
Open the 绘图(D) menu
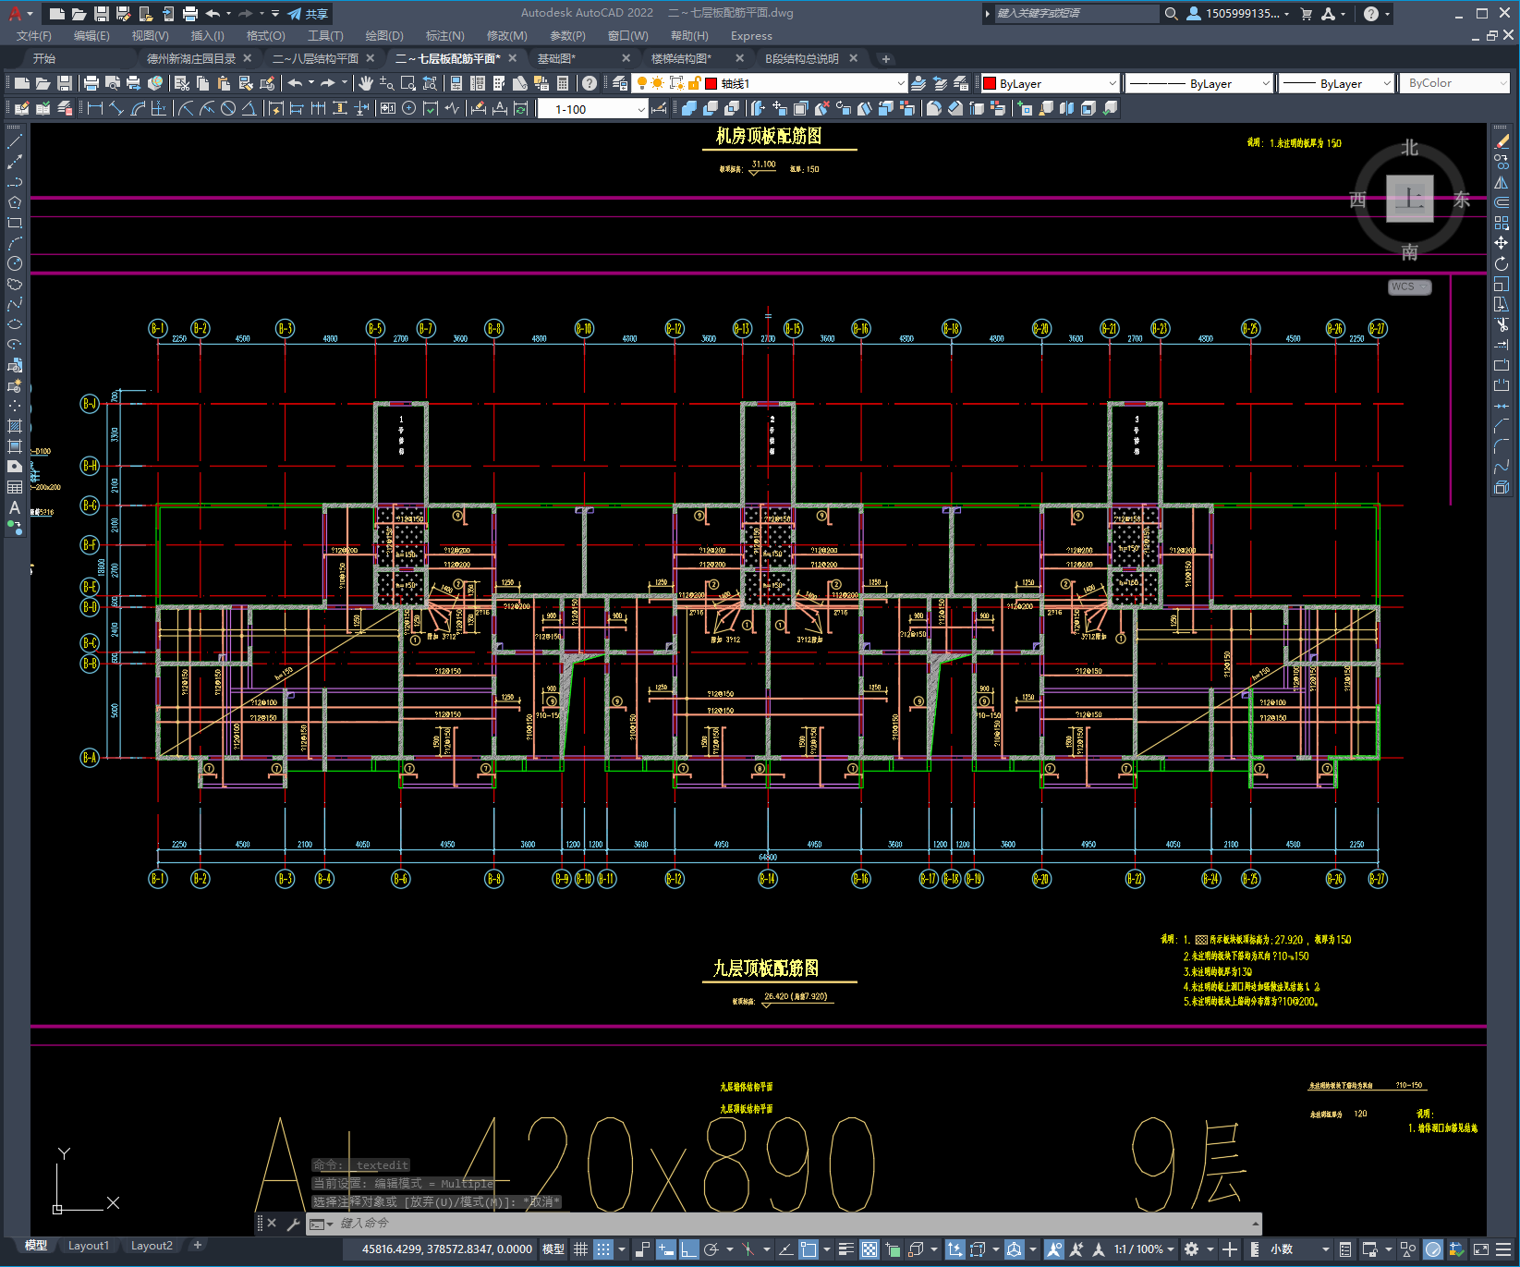(384, 35)
